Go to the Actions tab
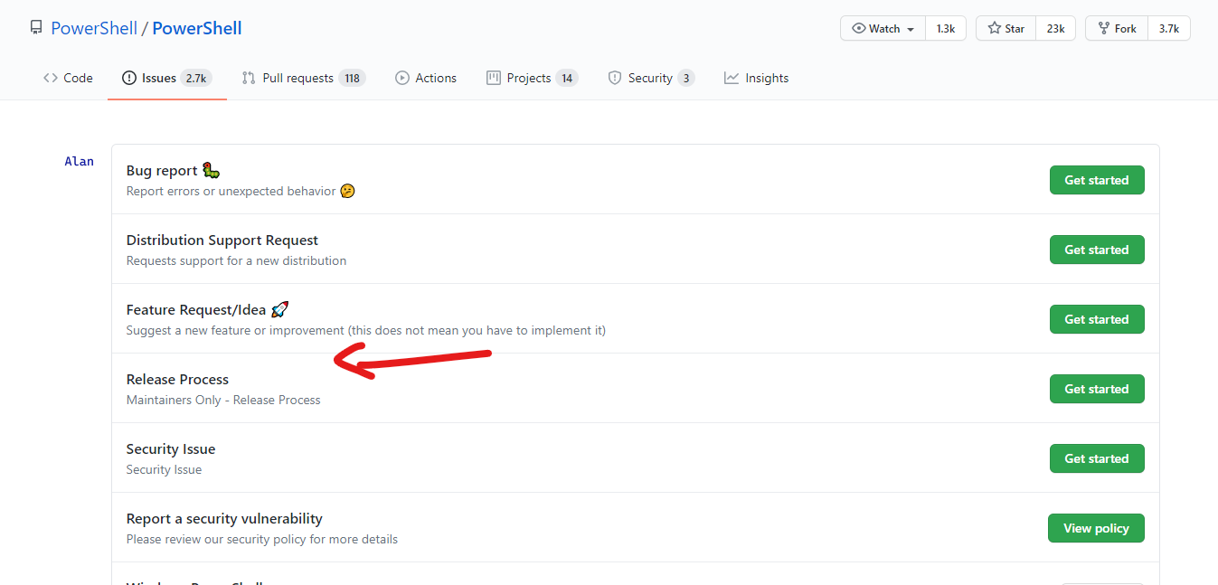The image size is (1218, 585). 426,78
